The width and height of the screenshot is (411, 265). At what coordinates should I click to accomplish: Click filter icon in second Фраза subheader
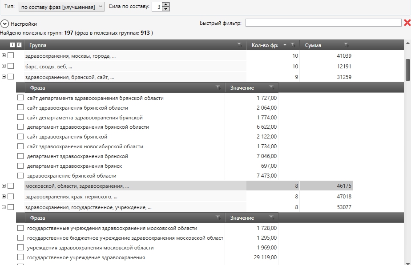(218, 218)
